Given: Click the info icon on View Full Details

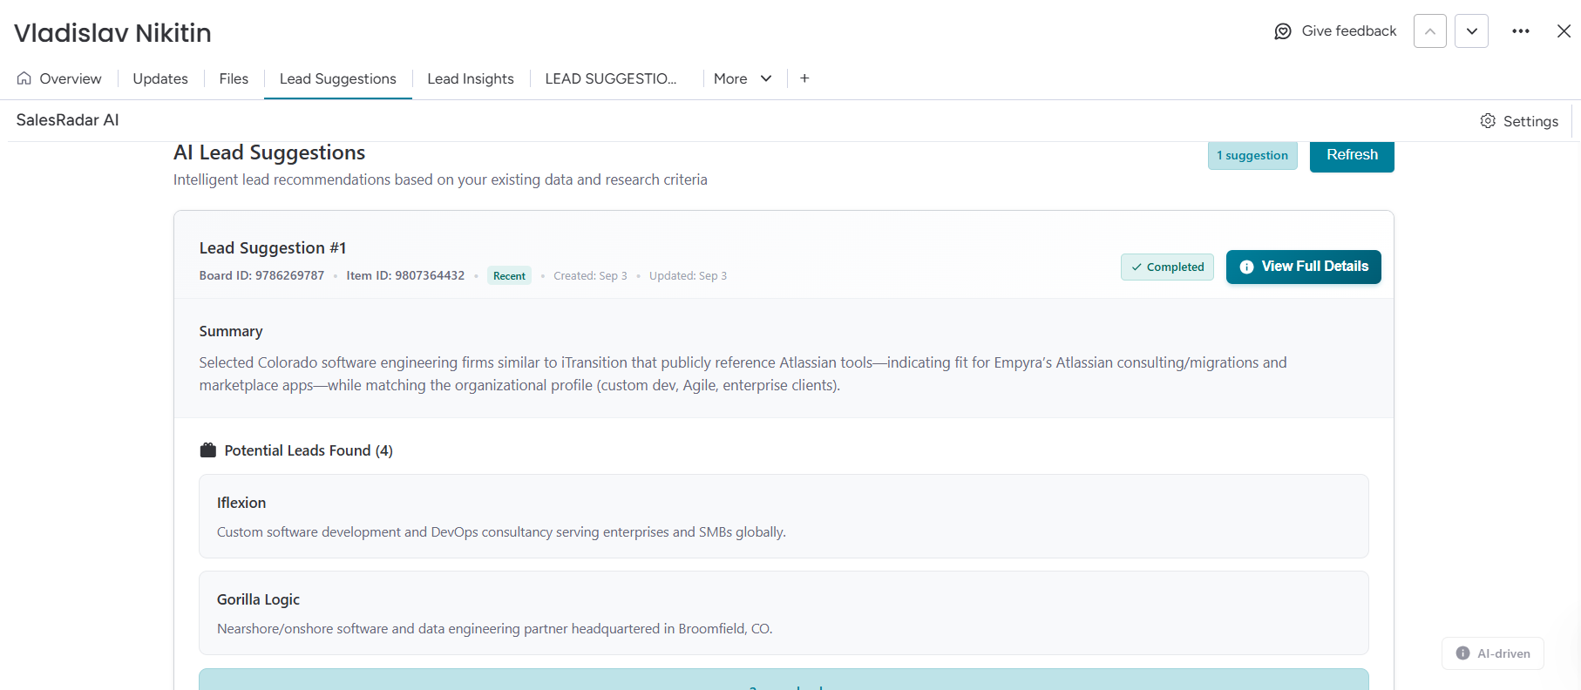Looking at the screenshot, I should pos(1247,267).
